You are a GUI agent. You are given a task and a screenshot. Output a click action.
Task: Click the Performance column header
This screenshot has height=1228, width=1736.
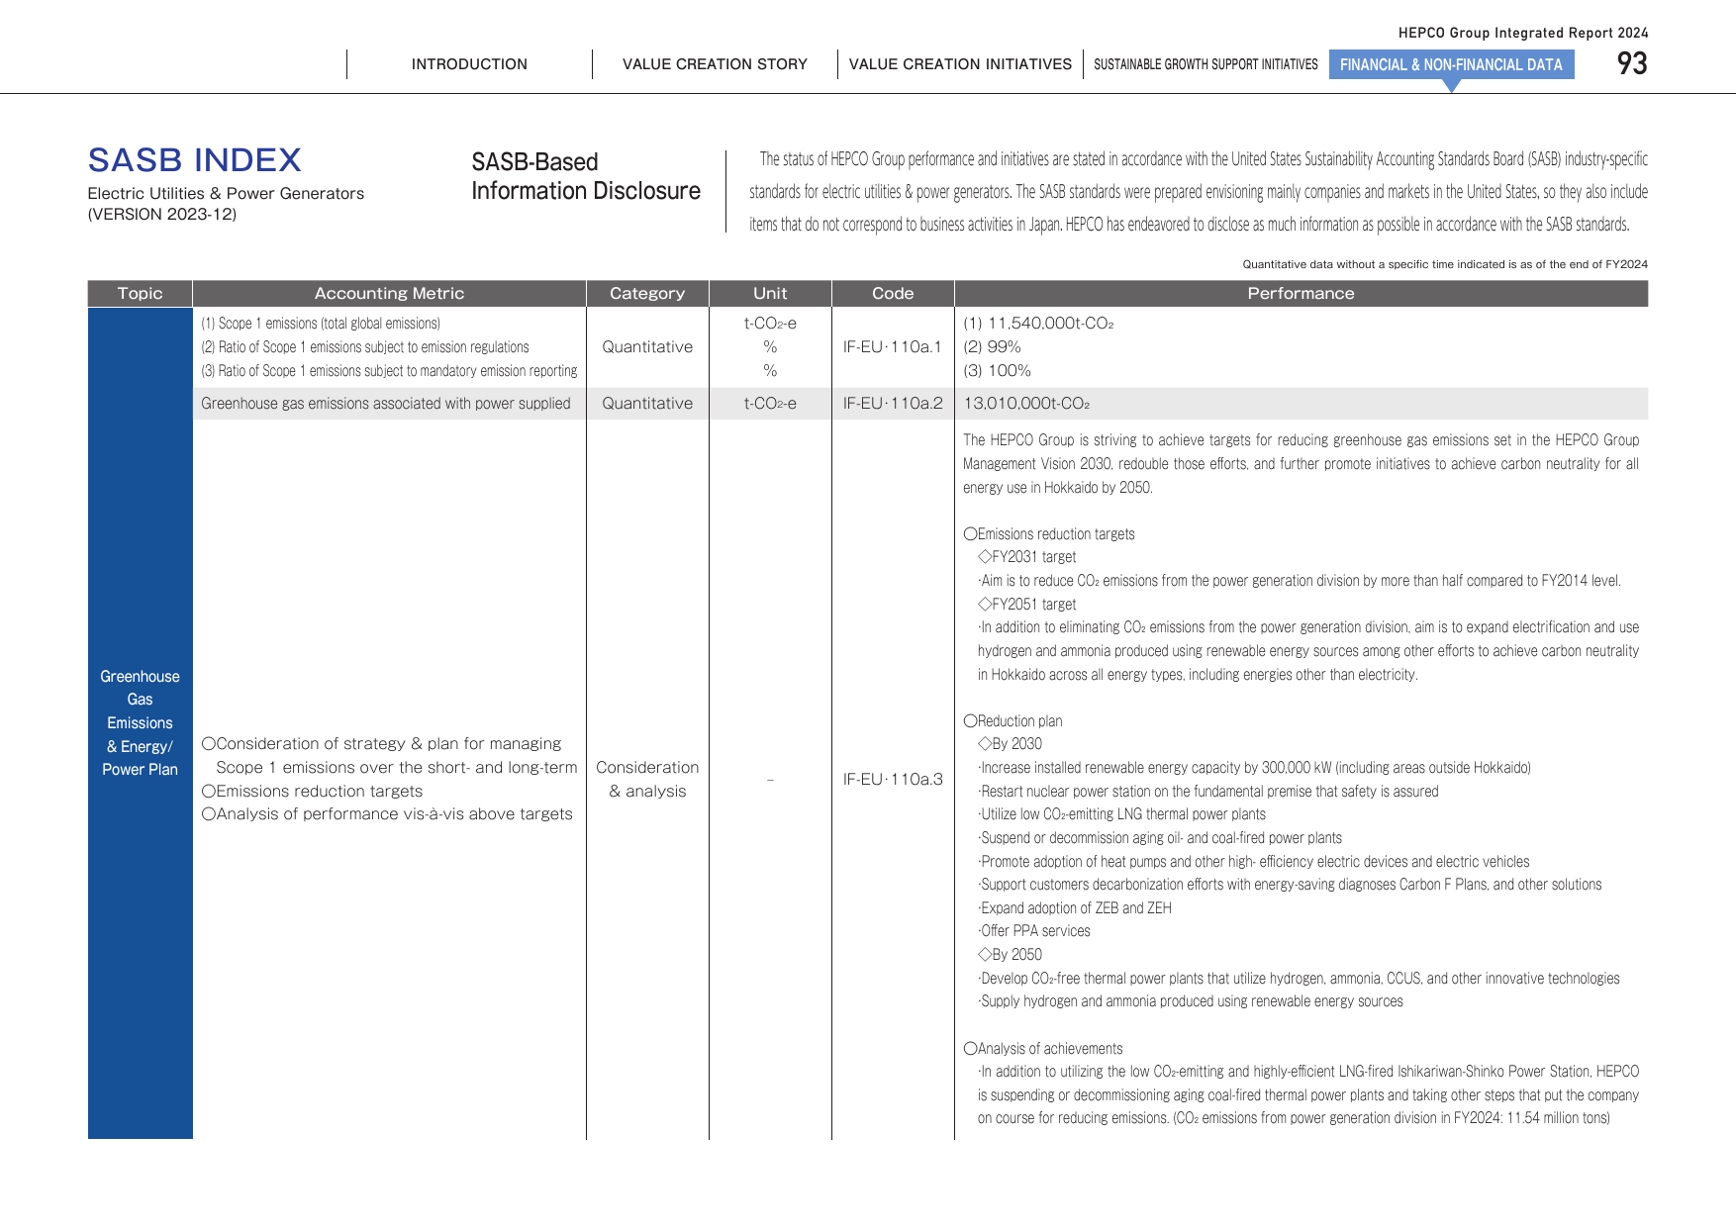(1301, 294)
